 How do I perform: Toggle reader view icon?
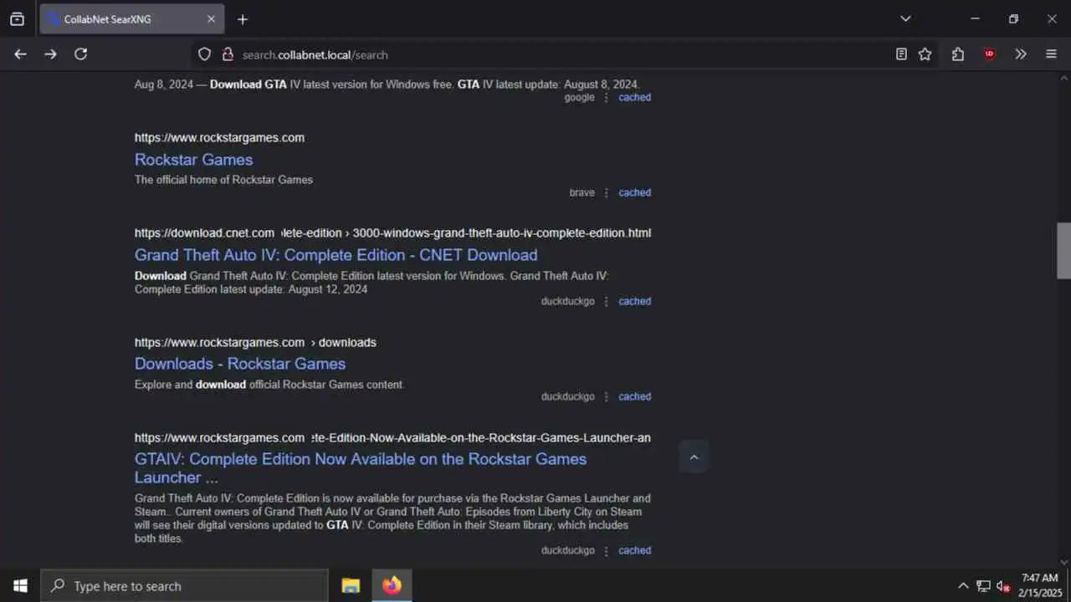pyautogui.click(x=901, y=54)
